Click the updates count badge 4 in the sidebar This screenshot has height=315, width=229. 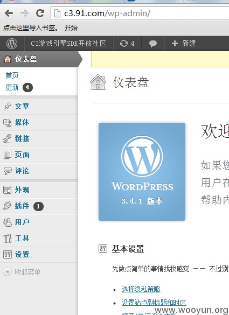click(x=27, y=88)
